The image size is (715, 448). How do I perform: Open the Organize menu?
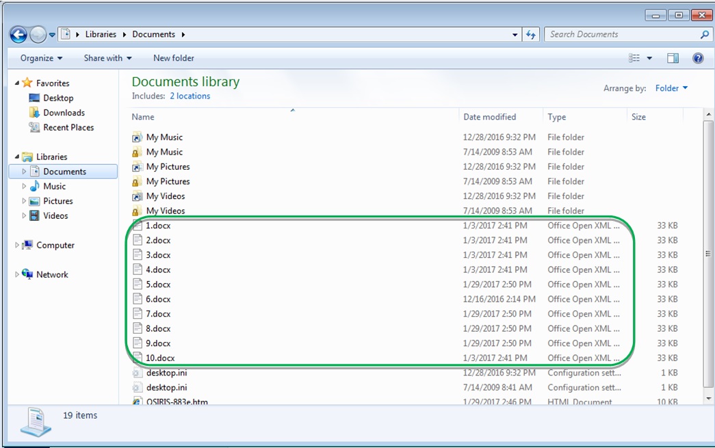[41, 58]
